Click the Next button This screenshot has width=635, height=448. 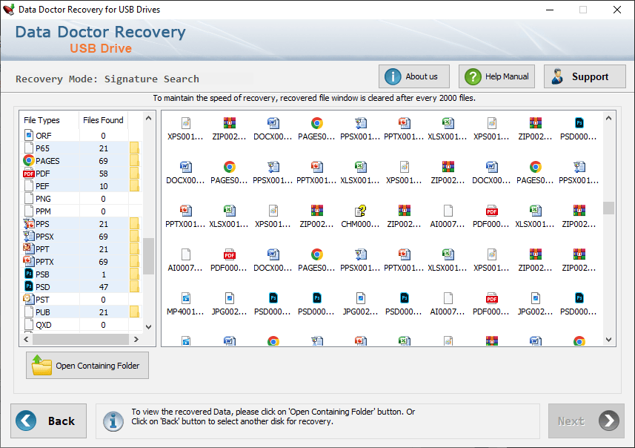coord(586,421)
